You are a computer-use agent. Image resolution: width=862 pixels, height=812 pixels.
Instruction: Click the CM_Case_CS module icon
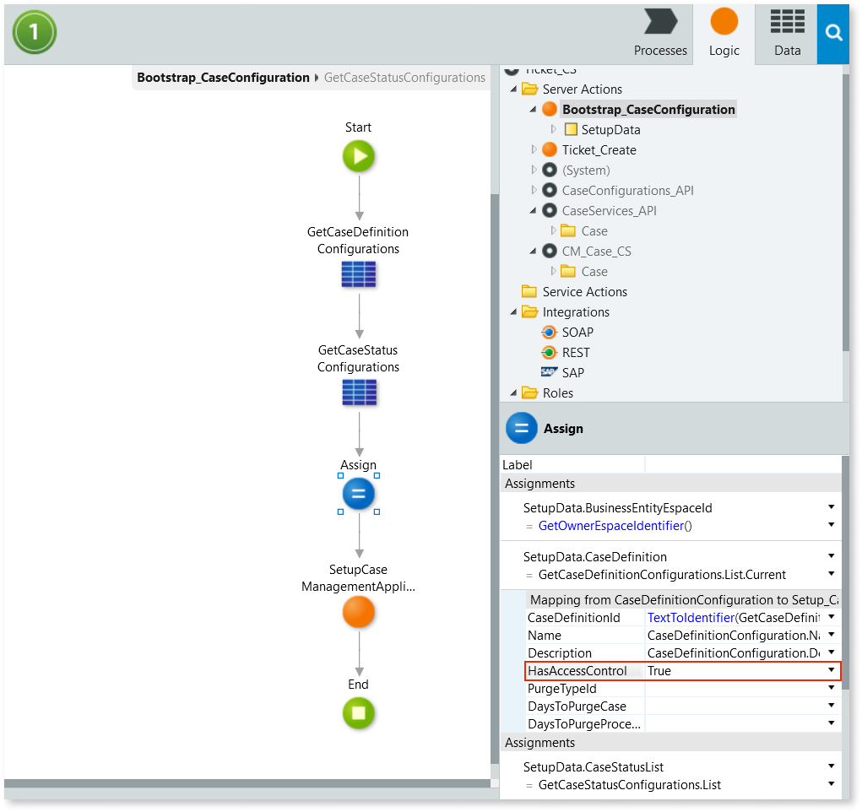549,252
